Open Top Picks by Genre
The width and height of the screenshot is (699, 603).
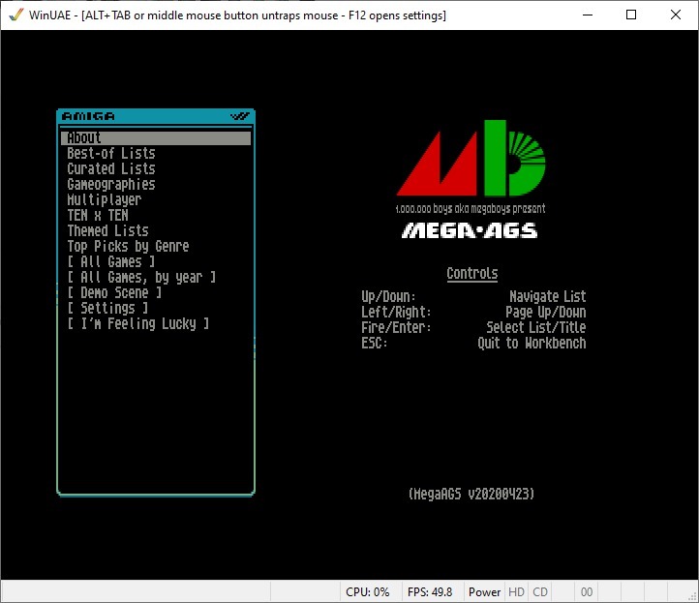pos(128,247)
